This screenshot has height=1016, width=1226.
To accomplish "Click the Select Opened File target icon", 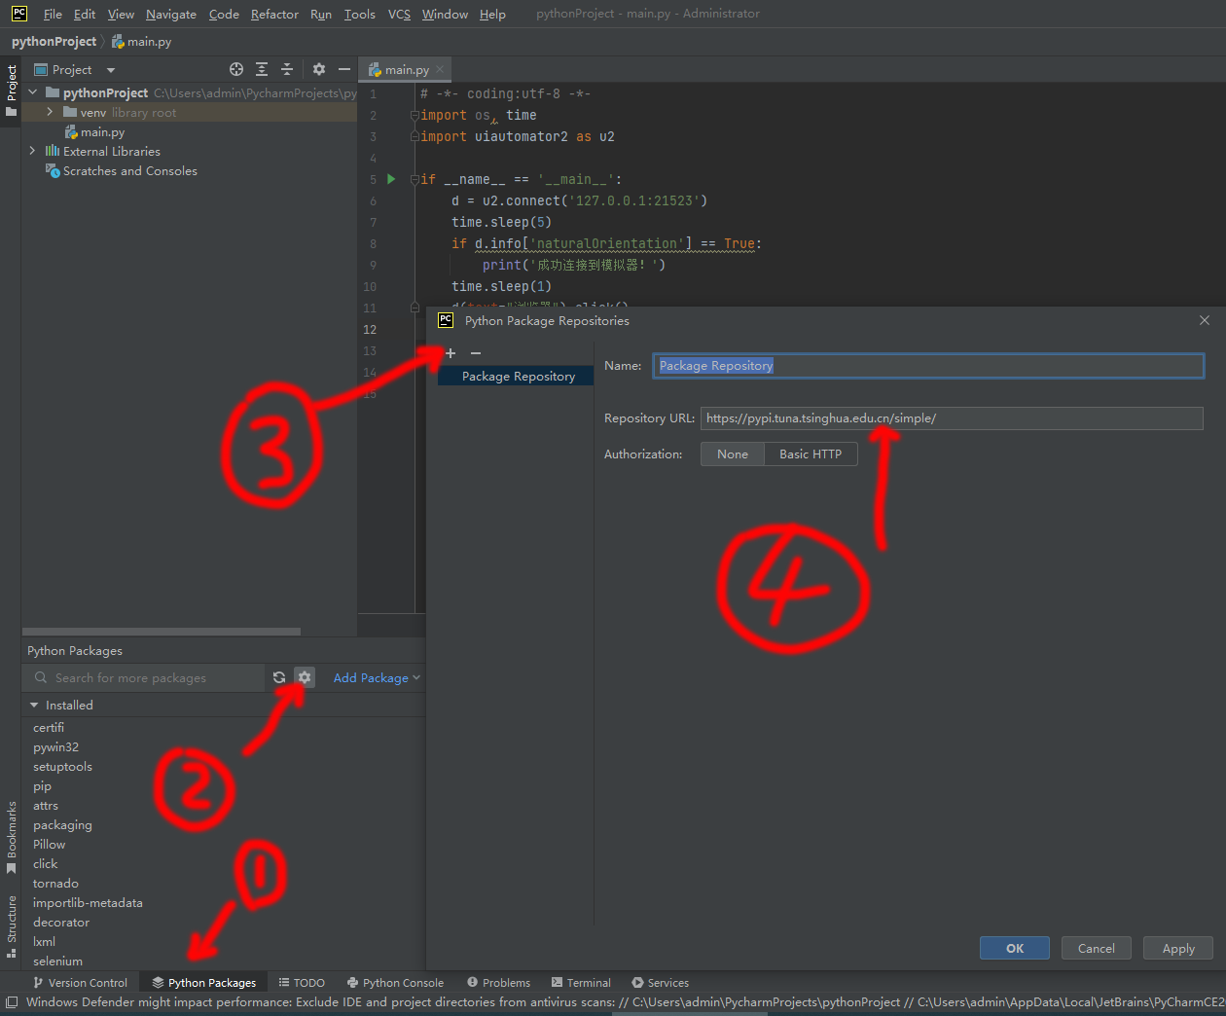I will [236, 69].
